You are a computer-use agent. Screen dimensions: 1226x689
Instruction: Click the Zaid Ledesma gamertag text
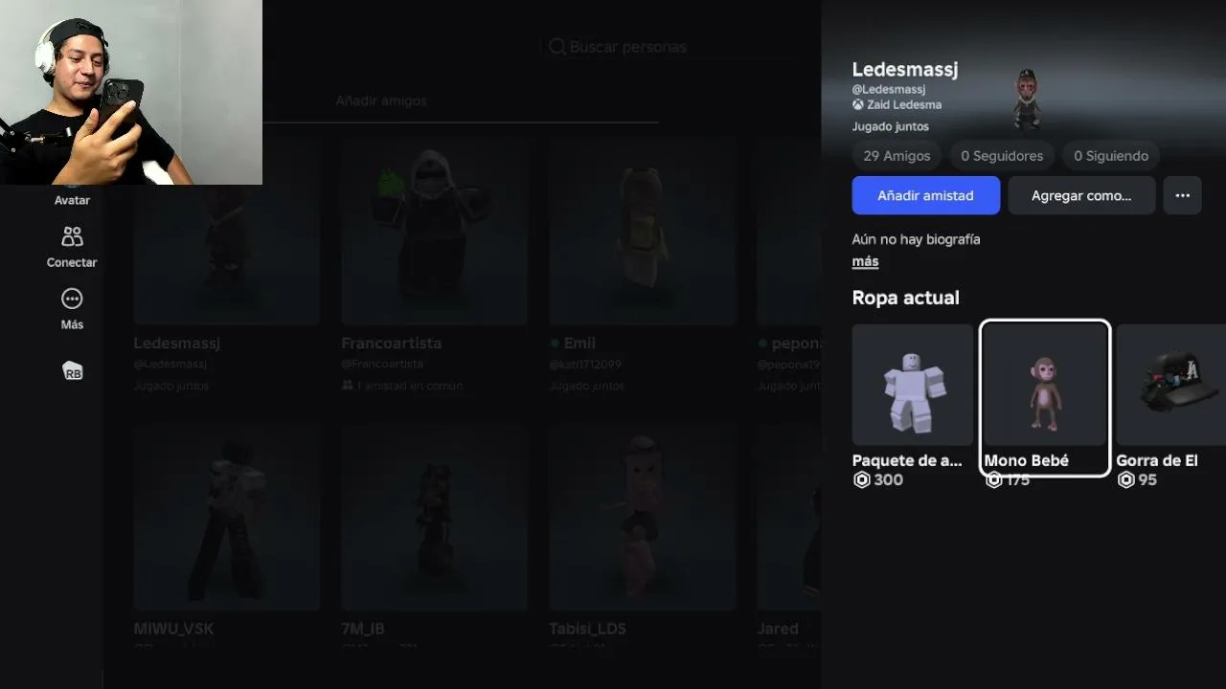[904, 104]
